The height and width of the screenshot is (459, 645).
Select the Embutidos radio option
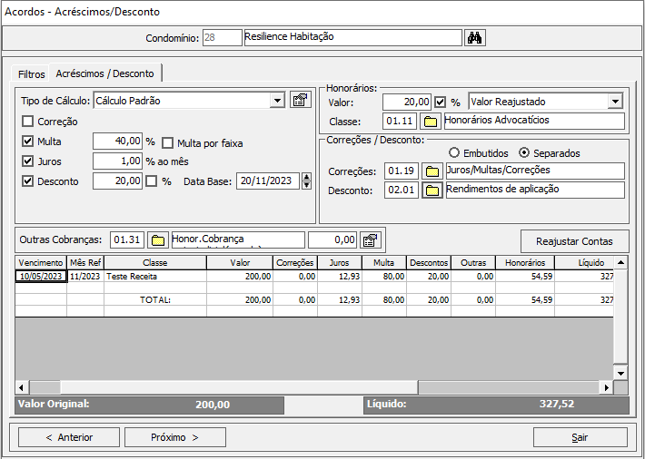click(453, 153)
